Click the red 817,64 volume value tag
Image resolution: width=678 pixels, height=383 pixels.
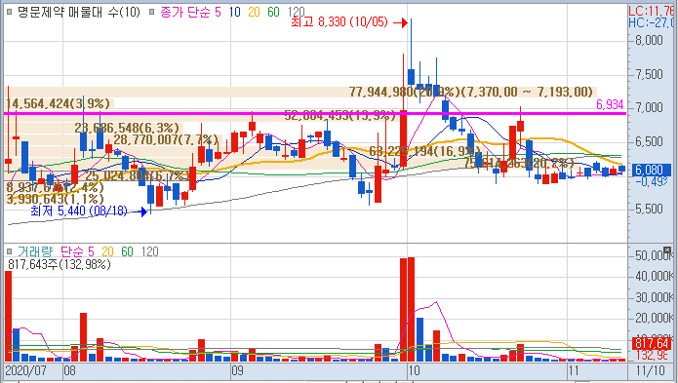[x=652, y=344]
